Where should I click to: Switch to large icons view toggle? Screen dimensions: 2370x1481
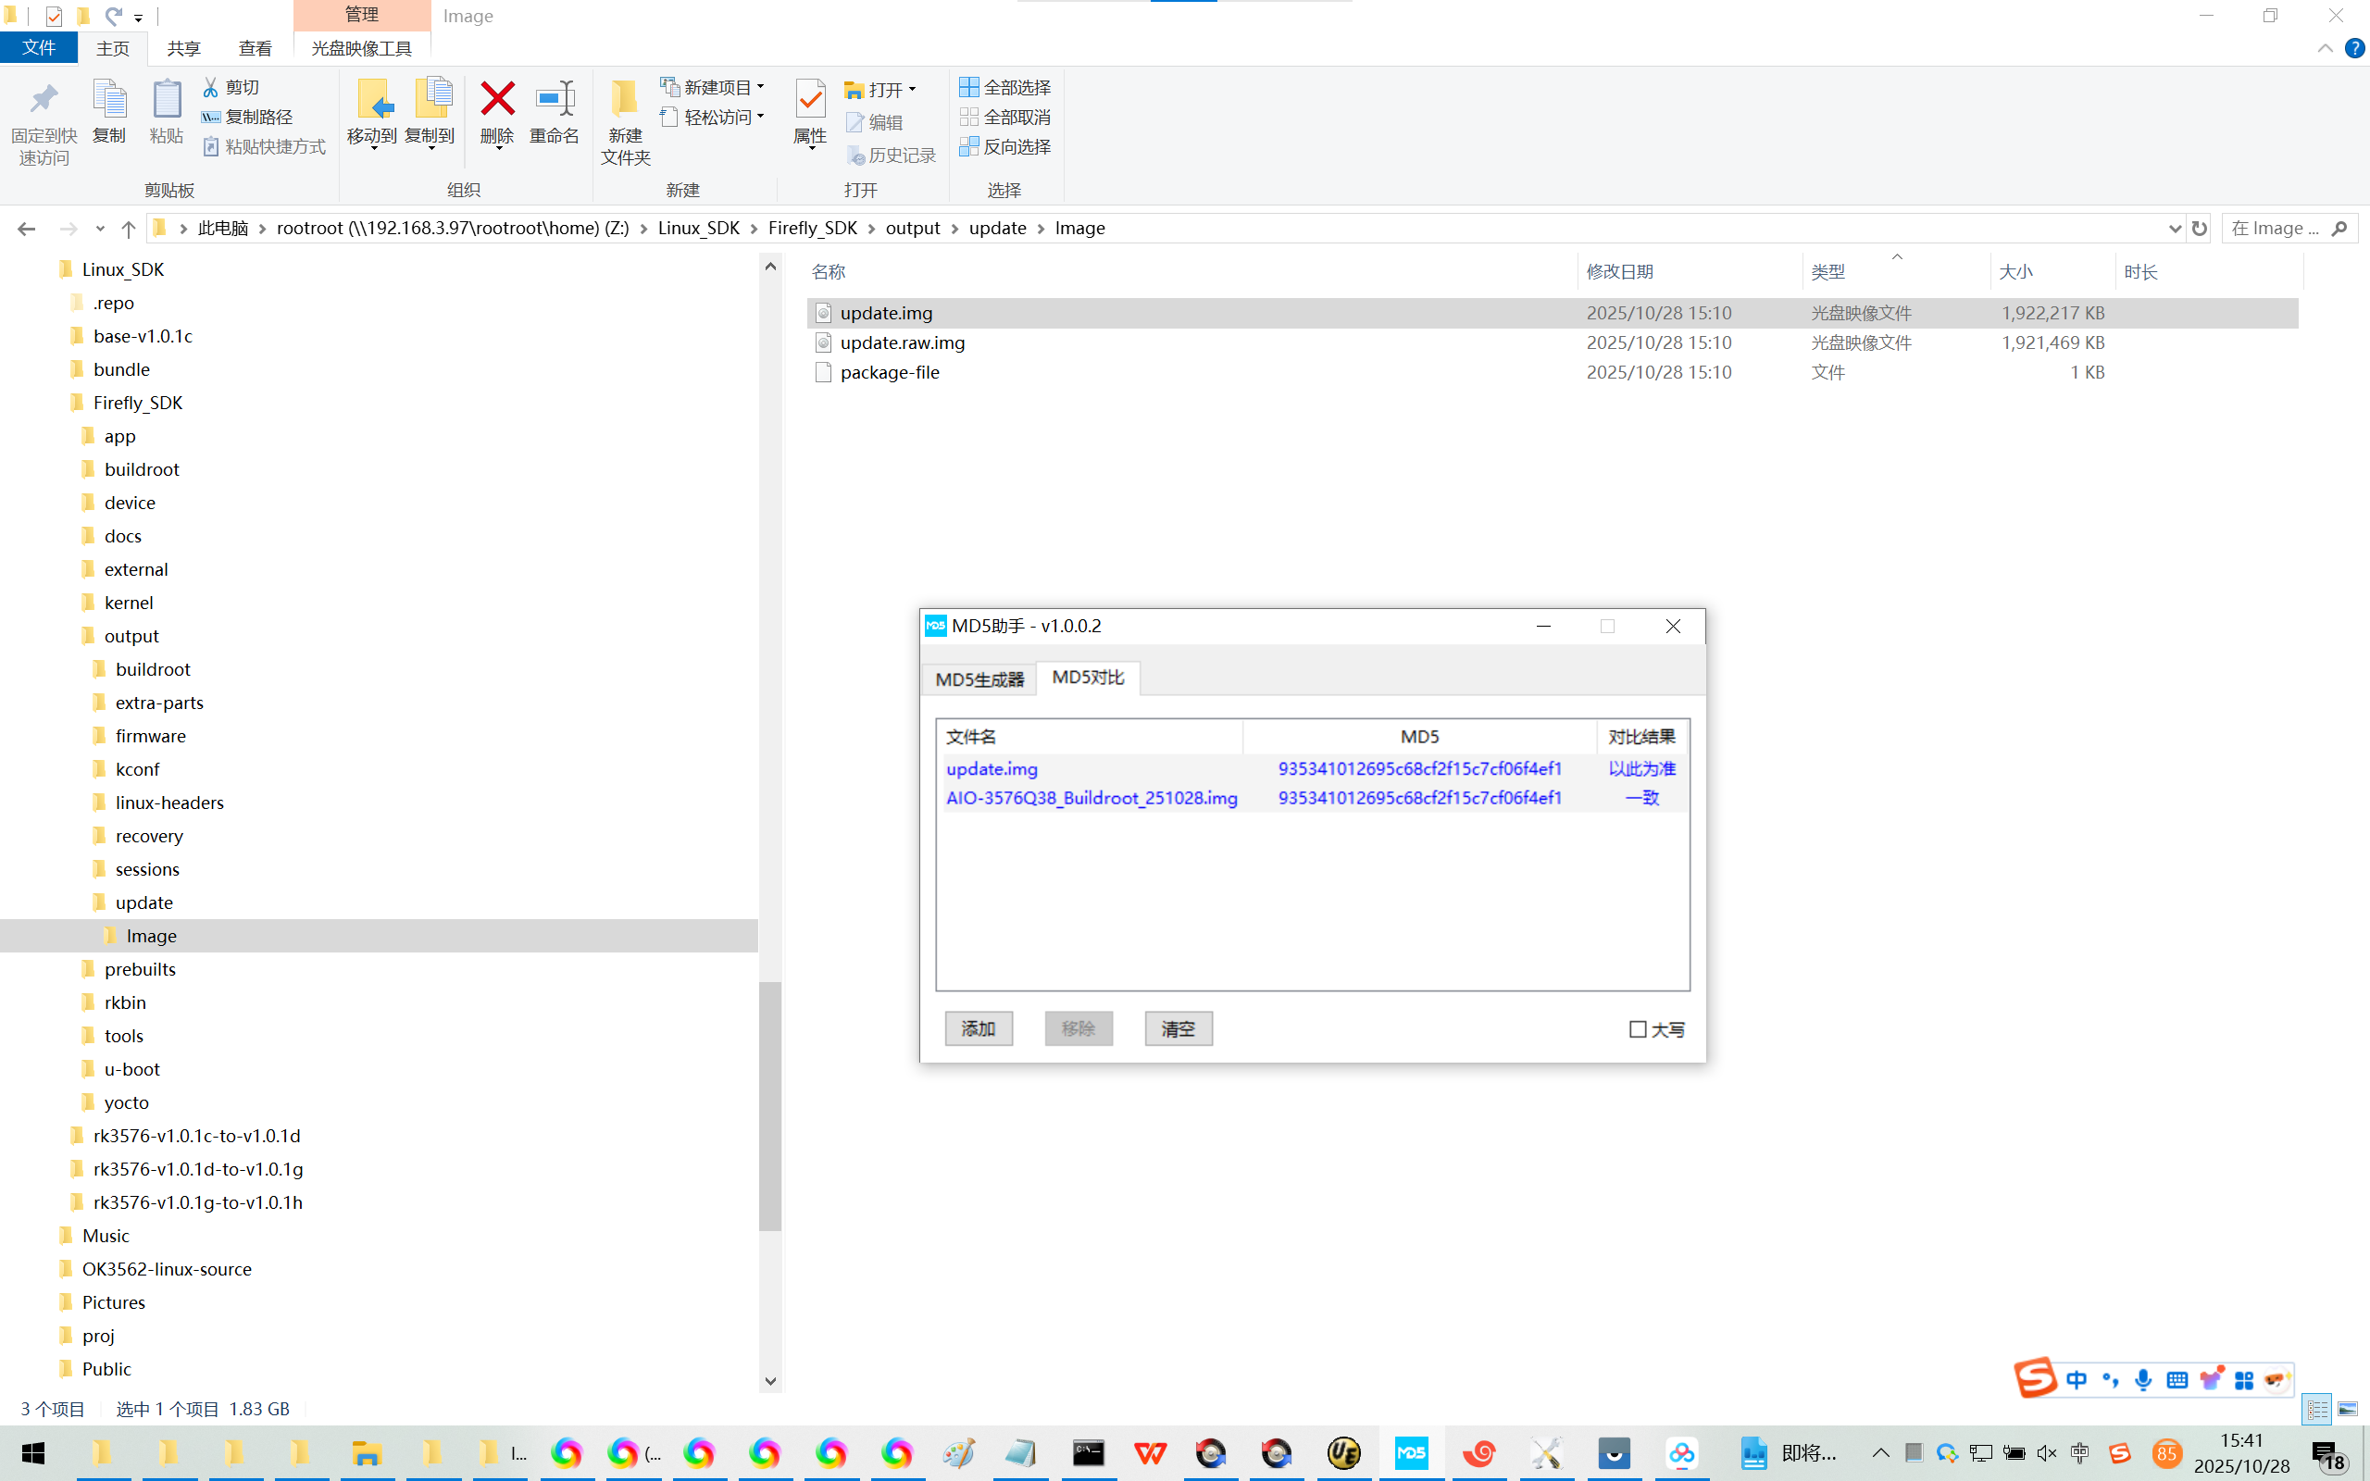[x=2348, y=1409]
